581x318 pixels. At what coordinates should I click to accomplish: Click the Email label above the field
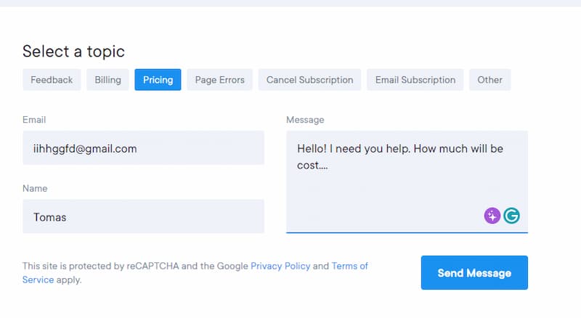34,120
